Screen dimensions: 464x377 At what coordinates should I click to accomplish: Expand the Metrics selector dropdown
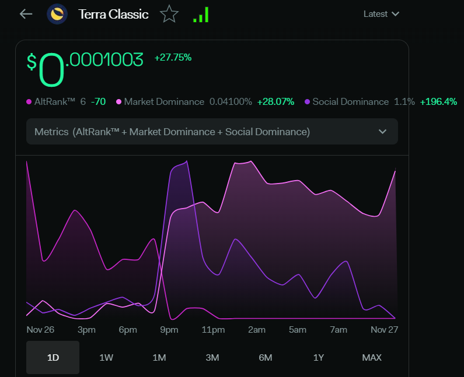(x=212, y=132)
